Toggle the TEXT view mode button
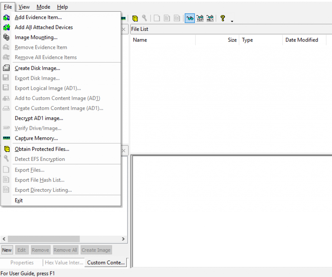The image size is (332, 277). 200,18
